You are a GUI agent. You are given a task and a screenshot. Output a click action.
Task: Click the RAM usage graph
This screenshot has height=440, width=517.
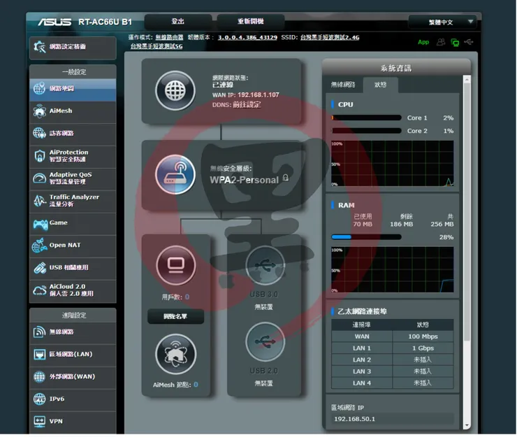click(393, 270)
